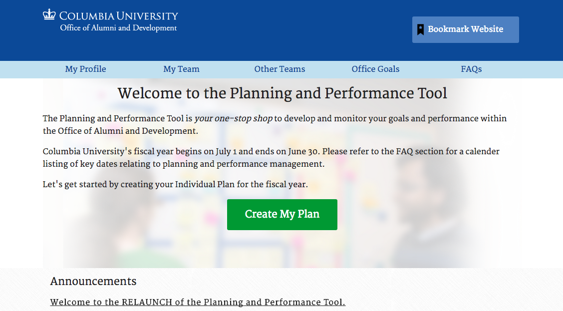The height and width of the screenshot is (311, 563).
Task: Click the Columbia University title text
Action: tap(118, 16)
